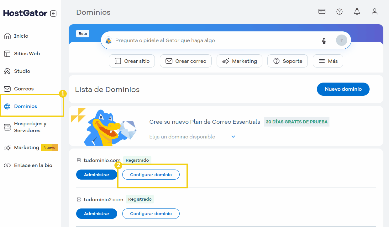The width and height of the screenshot is (389, 227).
Task: Click Administrar for tudominio.com
Action: pyautogui.click(x=97, y=175)
